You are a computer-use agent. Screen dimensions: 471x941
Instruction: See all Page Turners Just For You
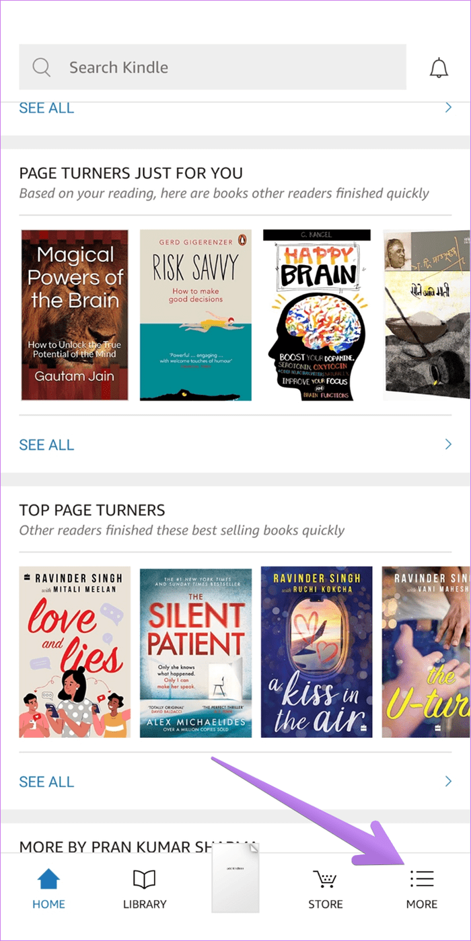point(46,445)
